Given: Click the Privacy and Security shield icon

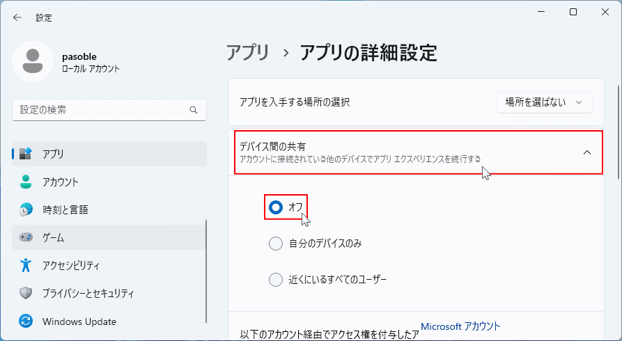Looking at the screenshot, I should pyautogui.click(x=26, y=293).
